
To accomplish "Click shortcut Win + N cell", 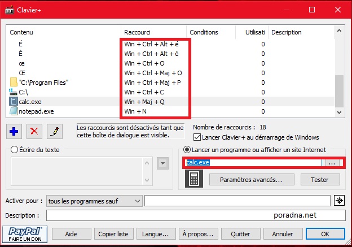I will 135,111.
